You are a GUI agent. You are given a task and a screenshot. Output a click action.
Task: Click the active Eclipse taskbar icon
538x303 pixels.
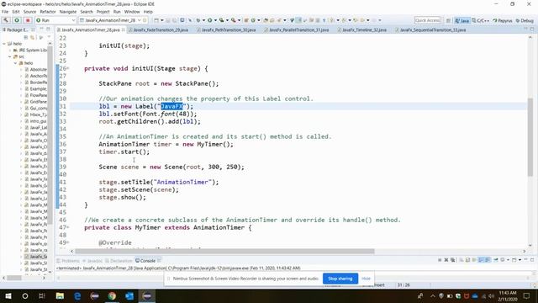(147, 295)
